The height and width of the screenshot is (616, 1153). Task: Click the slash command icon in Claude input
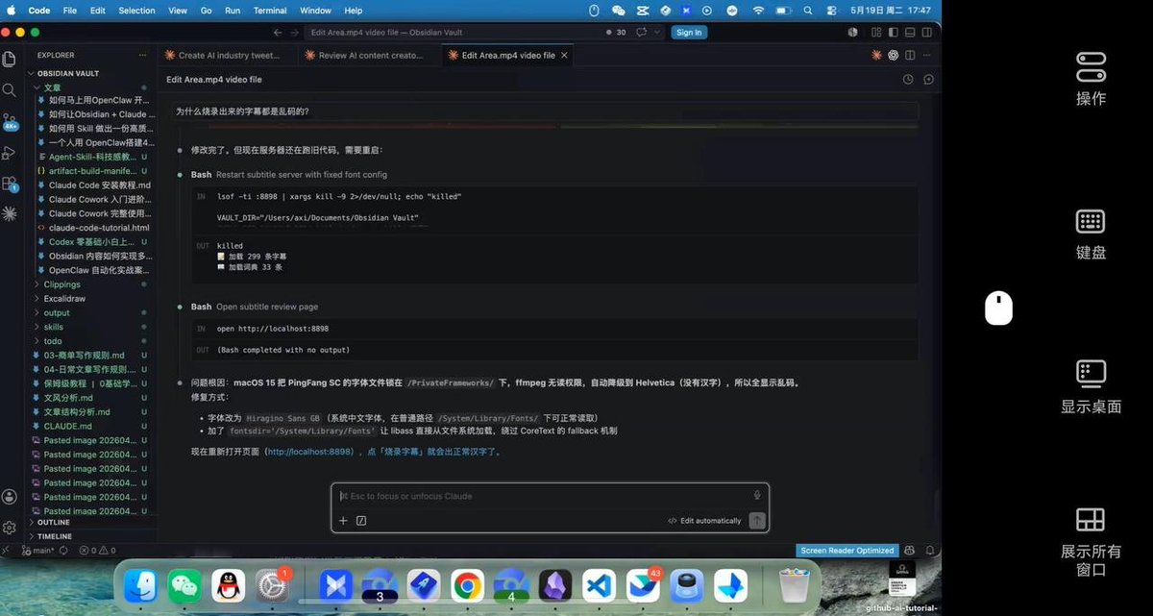361,521
